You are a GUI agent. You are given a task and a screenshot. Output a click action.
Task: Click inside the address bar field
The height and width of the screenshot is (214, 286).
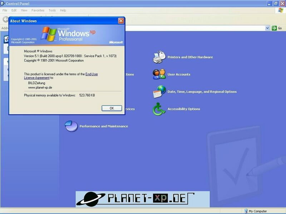[195, 28]
